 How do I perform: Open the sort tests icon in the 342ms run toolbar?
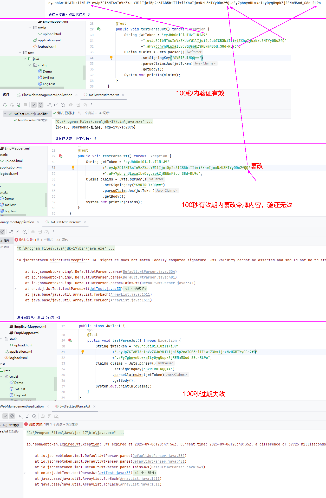[x=49, y=105]
